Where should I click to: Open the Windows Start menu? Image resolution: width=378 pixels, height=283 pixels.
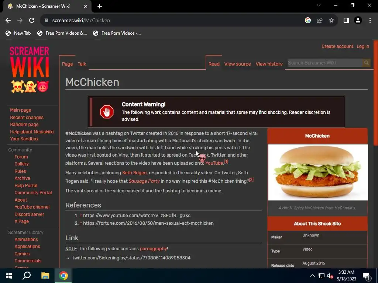(x=9, y=276)
